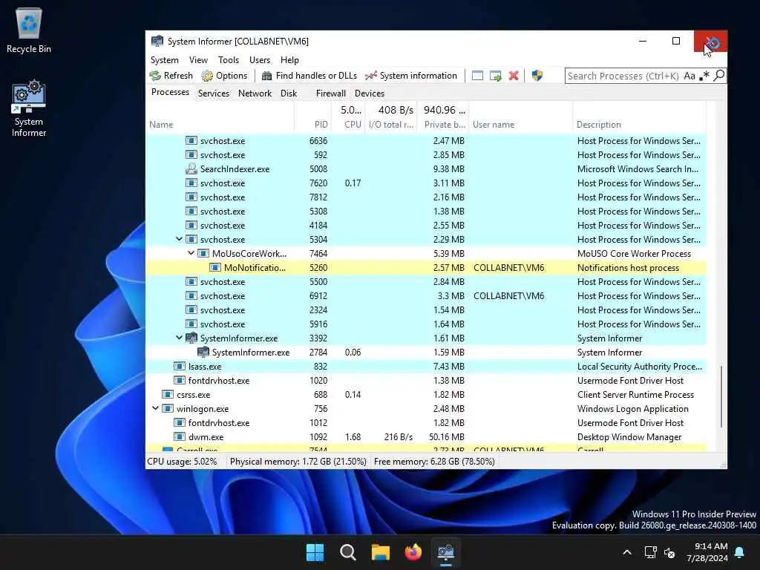Select lsass.exe process icon
The height and width of the screenshot is (570, 760).
(180, 366)
